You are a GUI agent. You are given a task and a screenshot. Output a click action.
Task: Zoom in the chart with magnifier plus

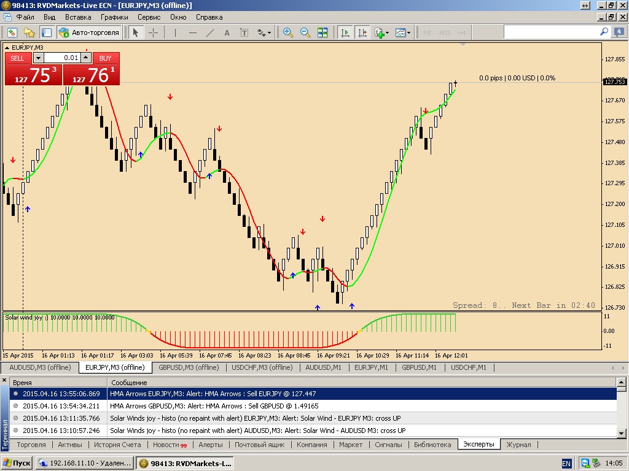tap(287, 33)
